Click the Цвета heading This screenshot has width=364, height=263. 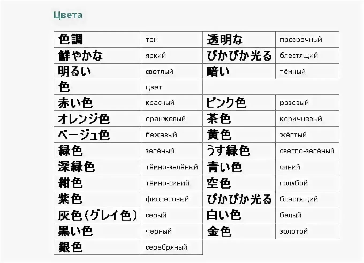click(68, 15)
